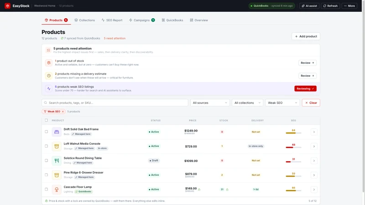Open the AI assist panel
Image resolution: width=365 pixels, height=205 pixels.
click(x=309, y=6)
